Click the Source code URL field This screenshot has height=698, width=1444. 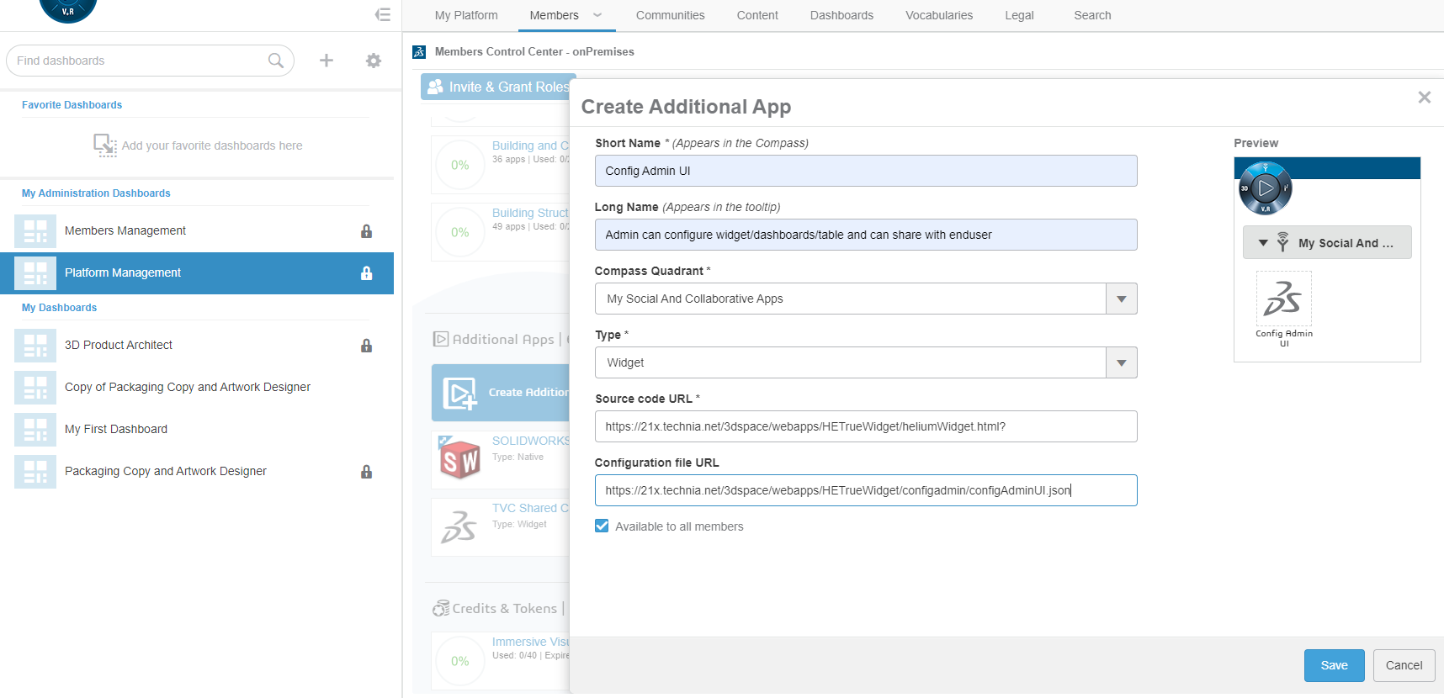pyautogui.click(x=865, y=426)
